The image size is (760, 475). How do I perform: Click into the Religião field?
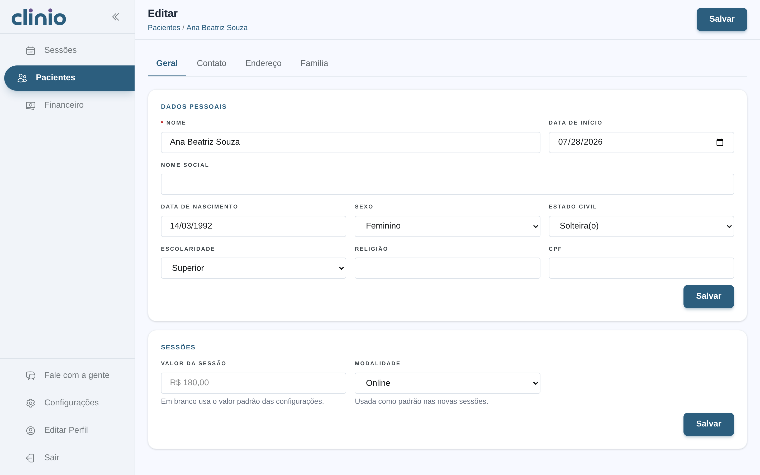click(x=447, y=268)
